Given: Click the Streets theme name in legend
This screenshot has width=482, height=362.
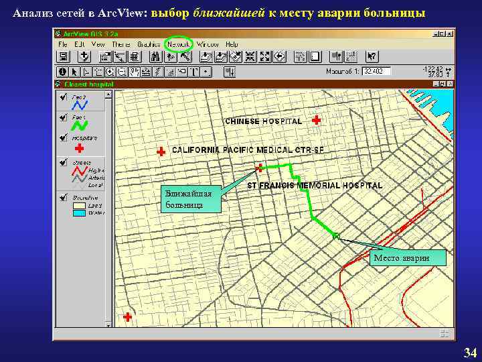Looking at the screenshot, I should 82,162.
